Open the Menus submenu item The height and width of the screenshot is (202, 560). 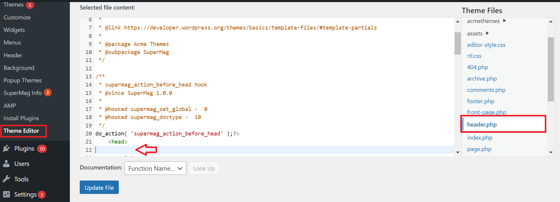click(x=12, y=42)
